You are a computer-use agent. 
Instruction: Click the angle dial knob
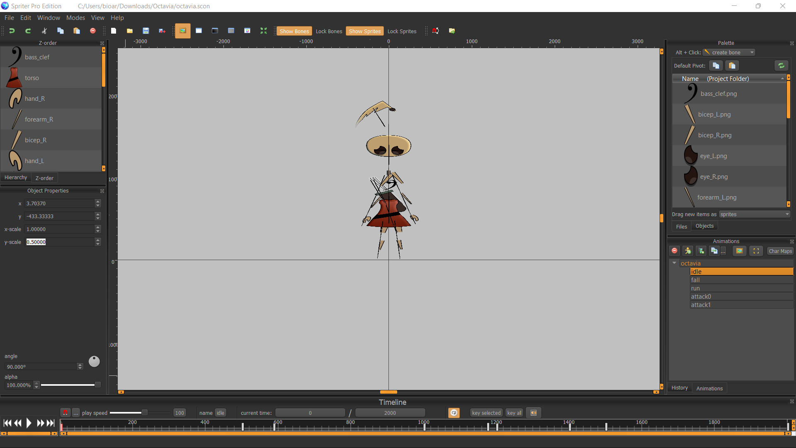pyautogui.click(x=94, y=361)
